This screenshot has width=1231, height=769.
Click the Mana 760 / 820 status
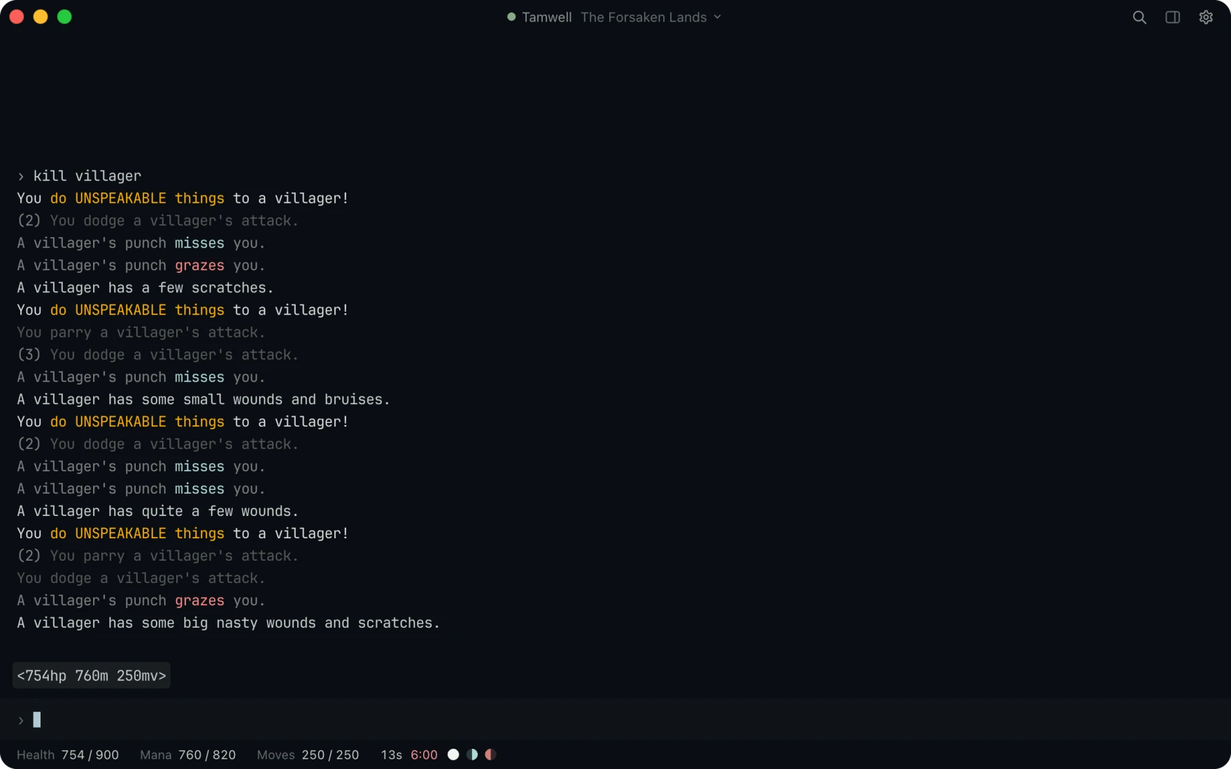[x=187, y=755]
